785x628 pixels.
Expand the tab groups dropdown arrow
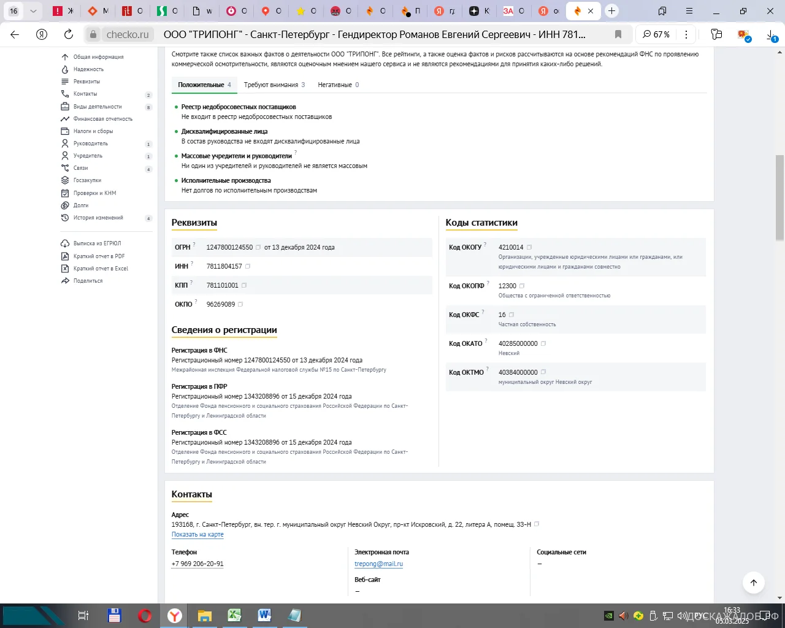(x=33, y=11)
